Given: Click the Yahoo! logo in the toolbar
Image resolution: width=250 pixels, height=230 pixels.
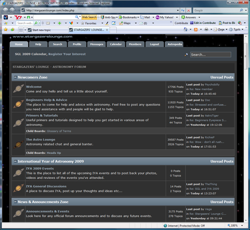Looking at the screenshot, I should click(x=18, y=17).
